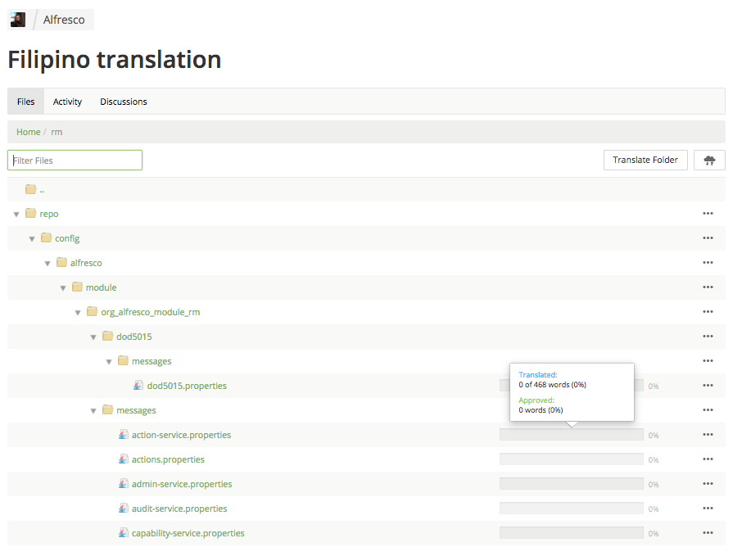Switch to the Activity tab
Screen dimensions: 733x547
tap(67, 101)
